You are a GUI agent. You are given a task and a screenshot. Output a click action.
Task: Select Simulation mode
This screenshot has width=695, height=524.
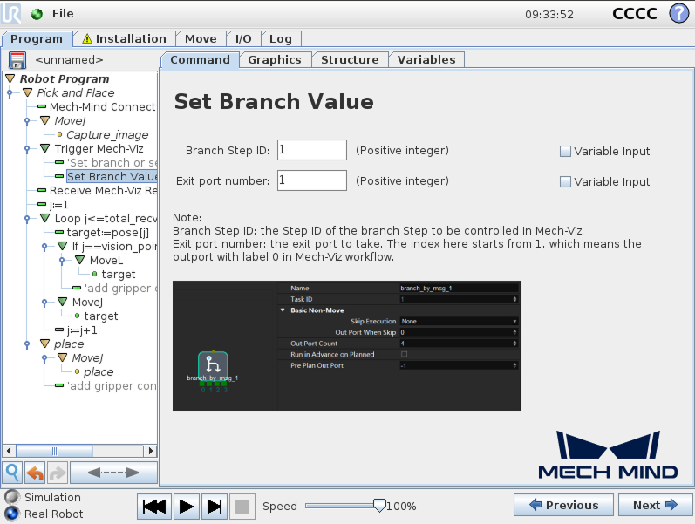coord(12,497)
